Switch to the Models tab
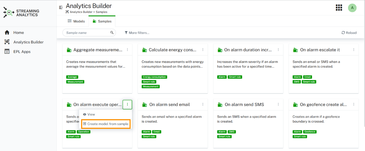Image resolution: width=365 pixels, height=151 pixels. click(x=76, y=21)
